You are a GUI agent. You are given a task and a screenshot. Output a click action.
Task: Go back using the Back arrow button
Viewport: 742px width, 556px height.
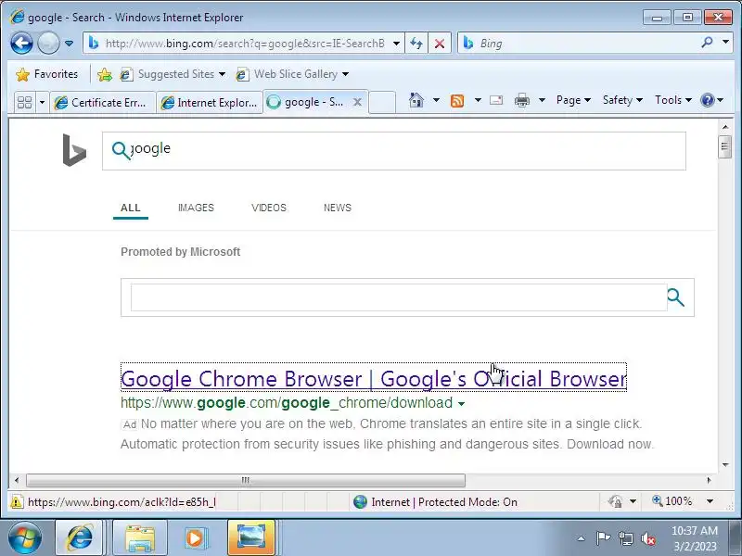(21, 44)
